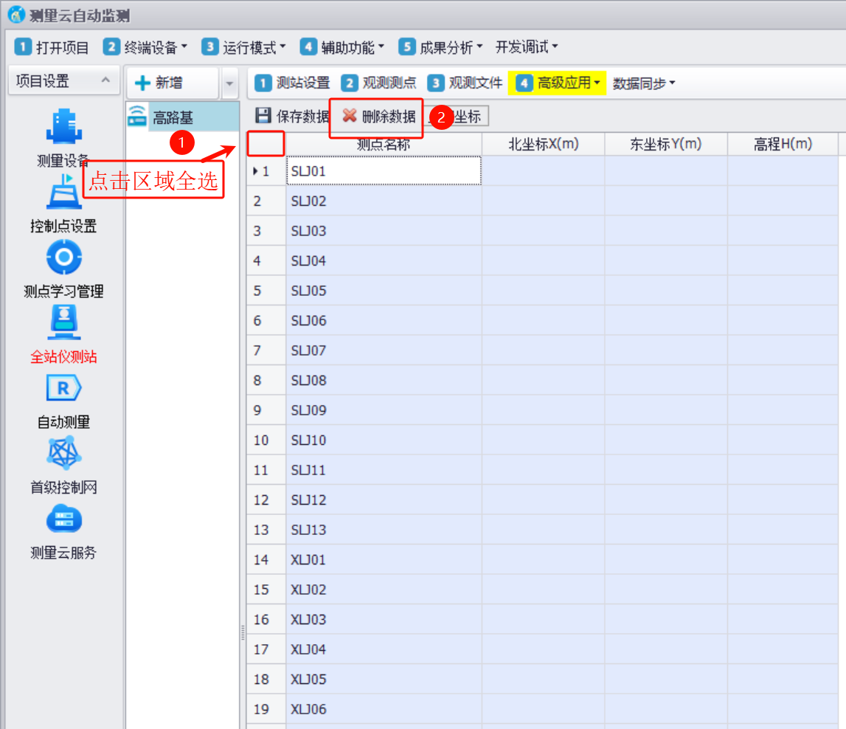Viewport: 846px width, 729px height.
Task: Open the 测量云服务 cloud icon
Action: click(63, 520)
